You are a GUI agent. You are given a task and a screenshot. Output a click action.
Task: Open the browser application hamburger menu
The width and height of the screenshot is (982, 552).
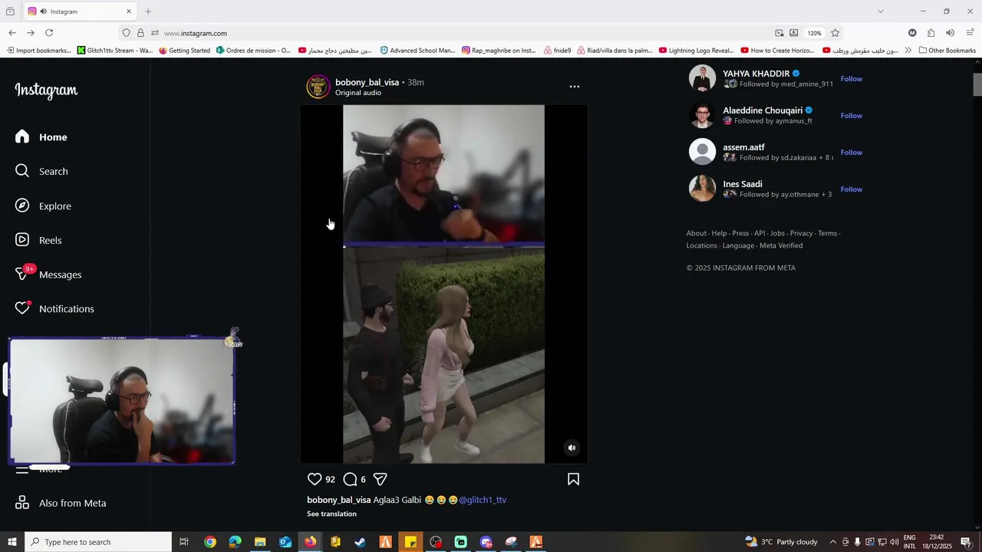[970, 33]
